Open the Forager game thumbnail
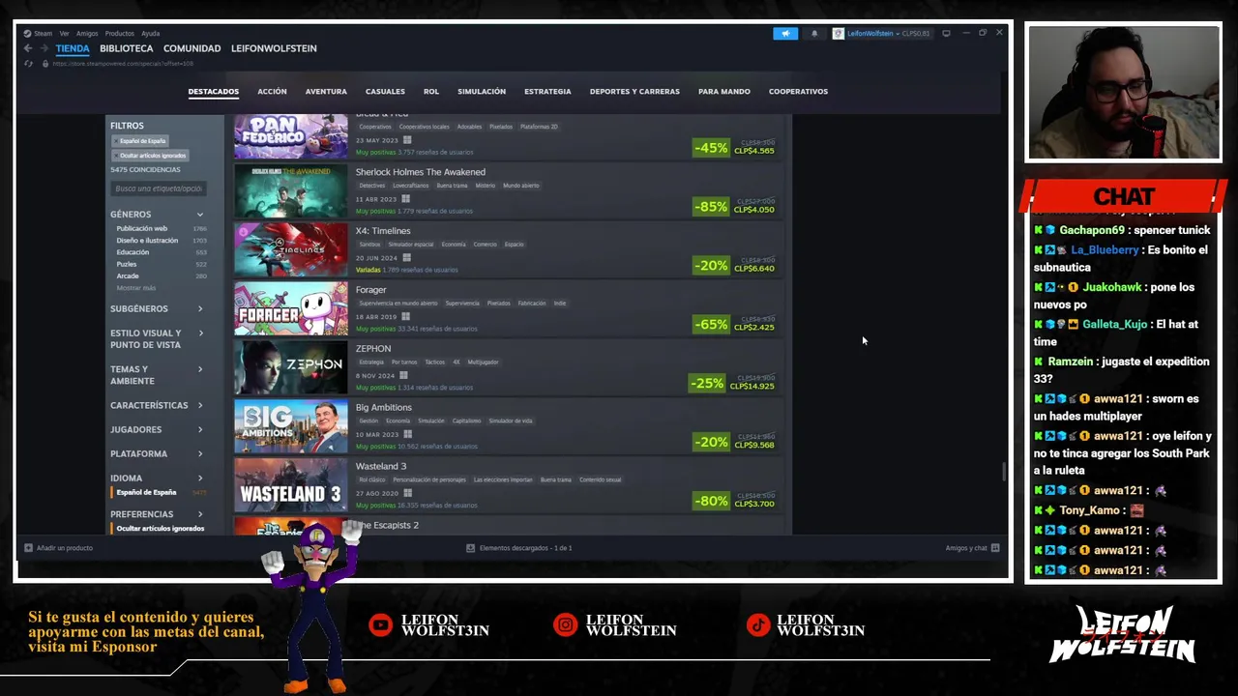Screen dimensions: 1238x696 coord(290,308)
